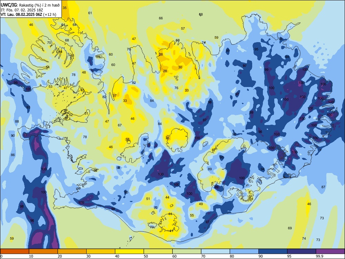
Task: Select the map value '66'
Action: [x=161, y=18]
